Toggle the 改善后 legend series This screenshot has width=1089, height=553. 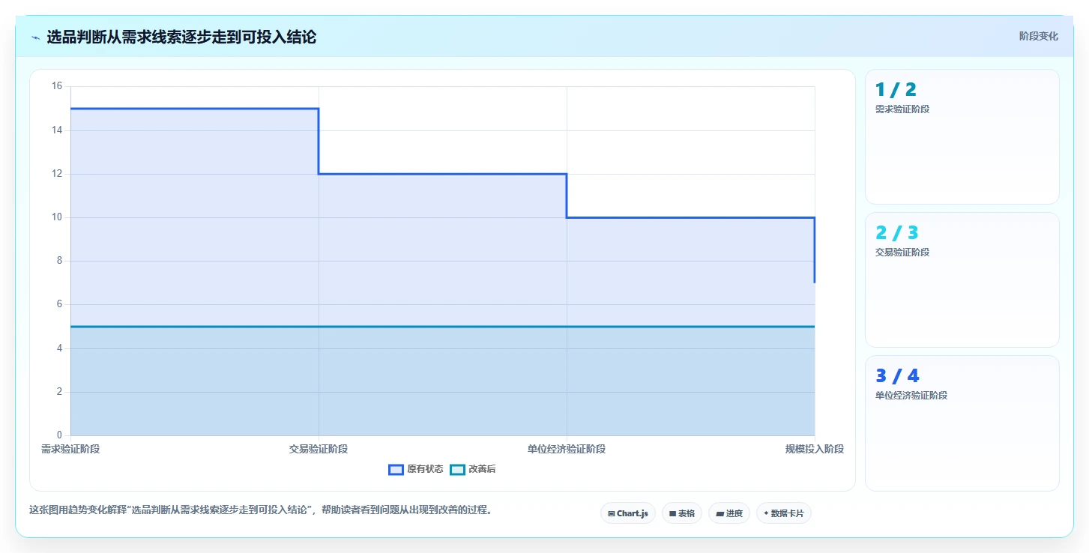[x=473, y=469]
